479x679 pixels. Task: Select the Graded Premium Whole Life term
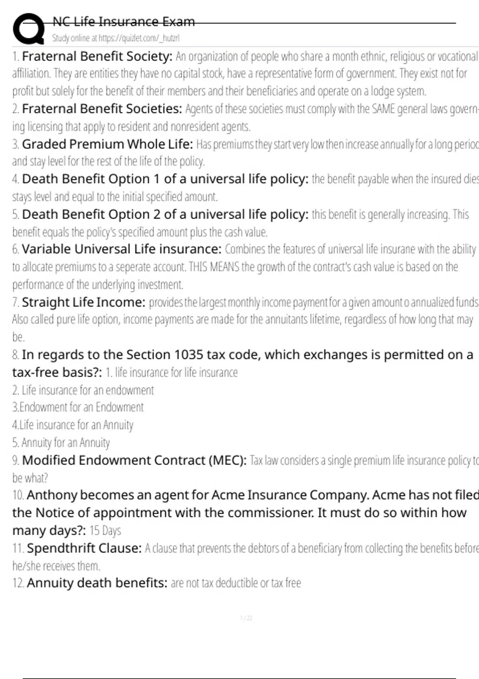pos(107,144)
